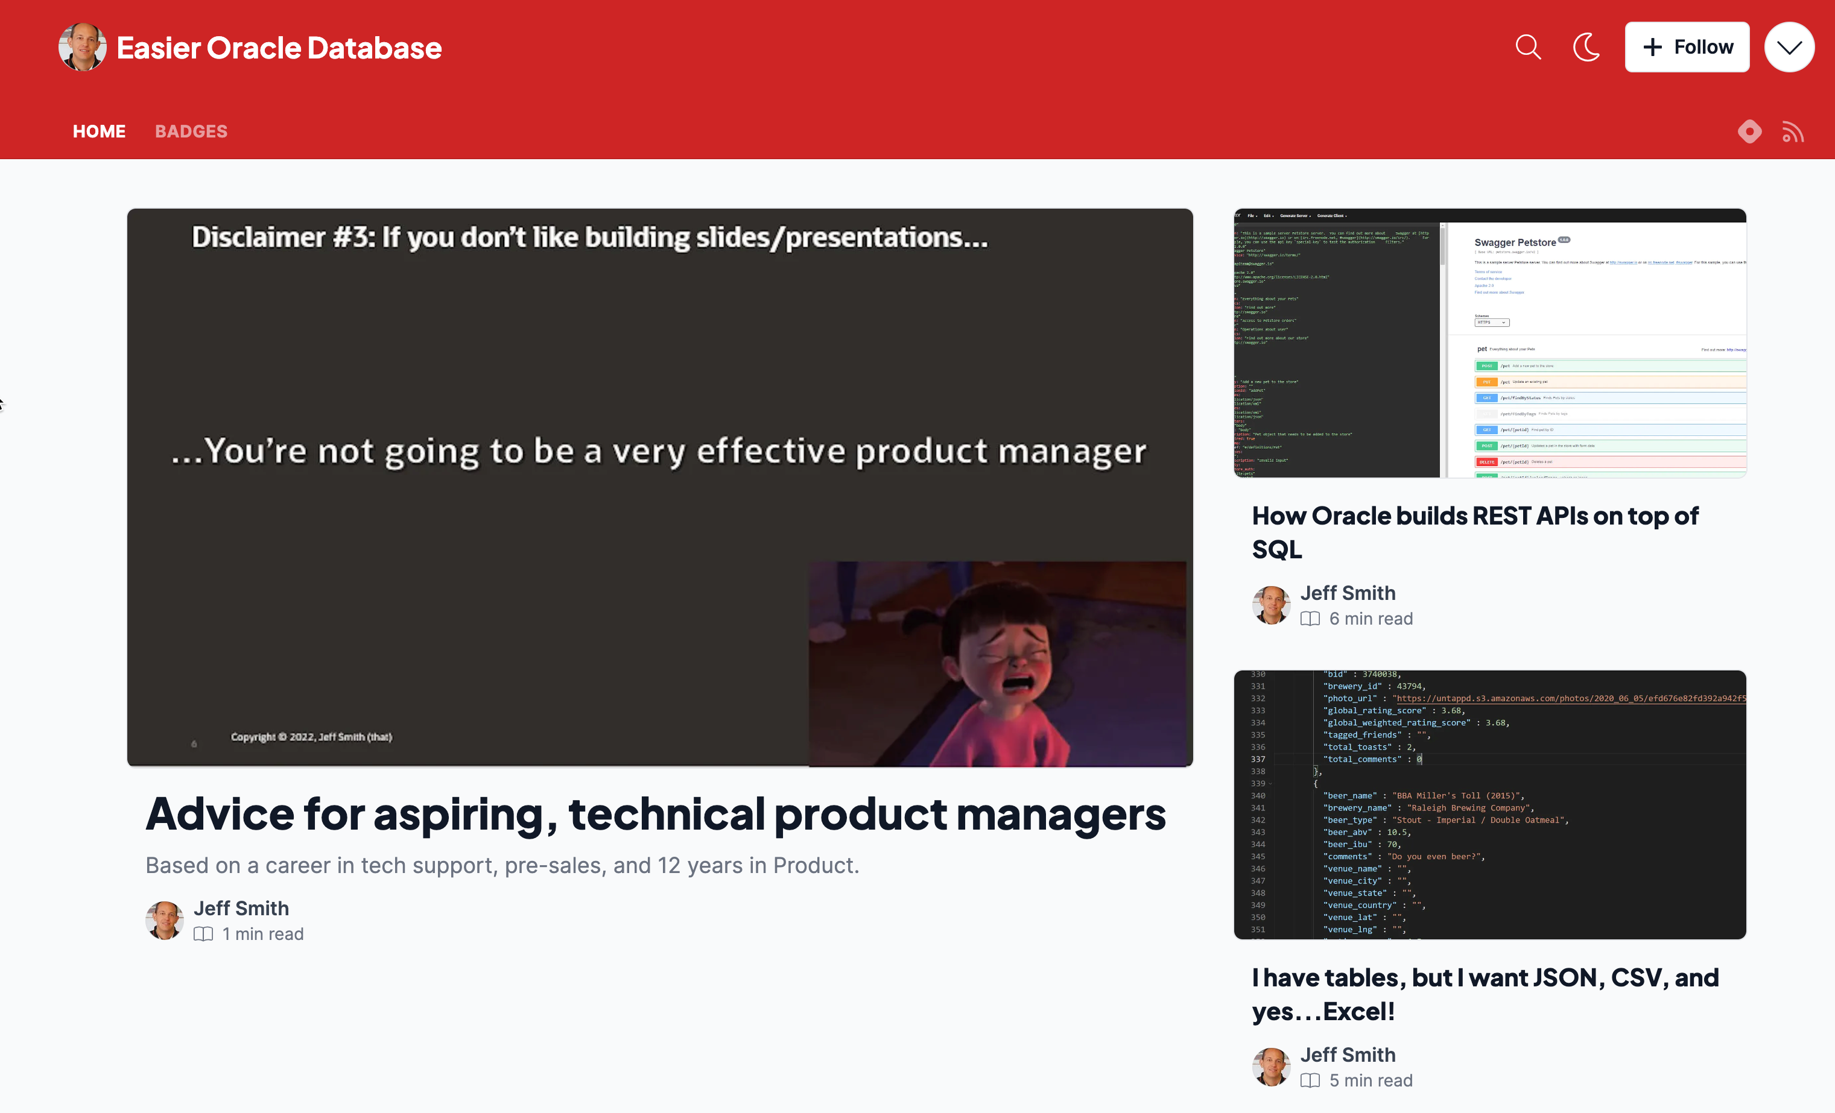Click the 1 min read label
The image size is (1835, 1113).
click(263, 933)
